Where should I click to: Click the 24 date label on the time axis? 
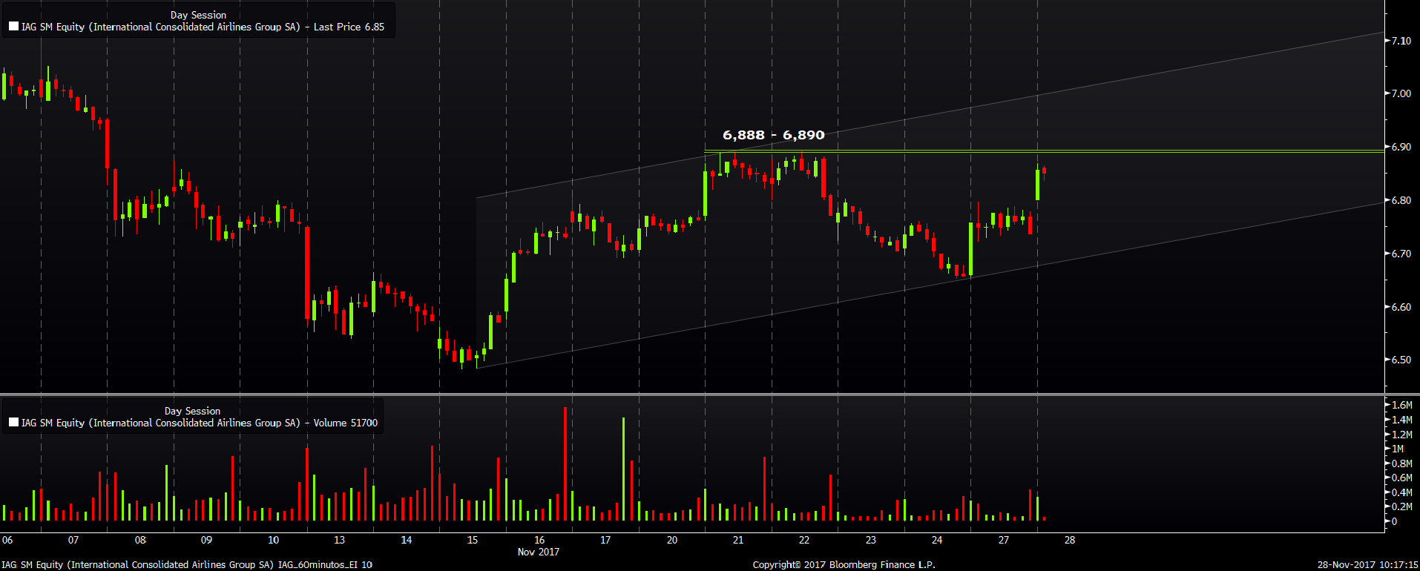[937, 540]
